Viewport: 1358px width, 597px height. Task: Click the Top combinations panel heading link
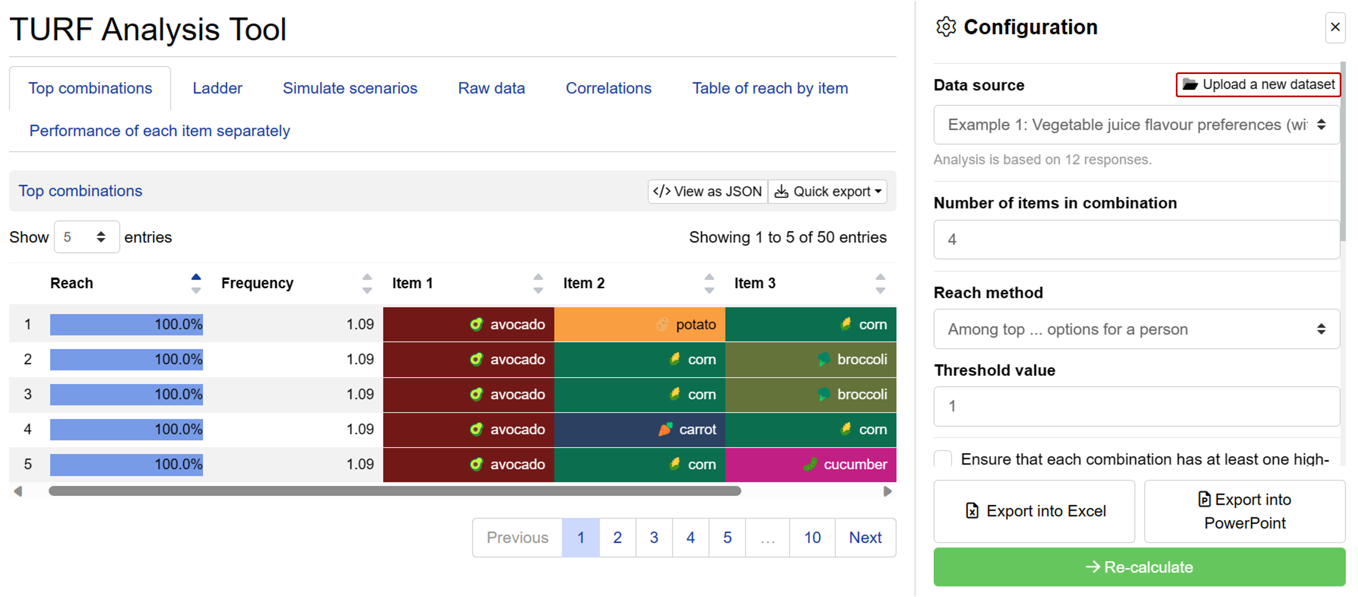tap(80, 190)
